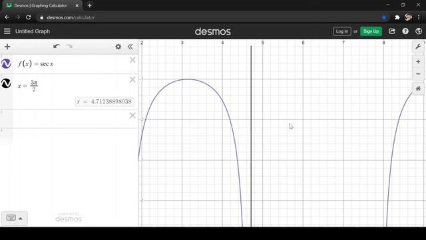The image size is (426, 240).
Task: Open Chrome three-dot menu
Action: coord(419,17)
